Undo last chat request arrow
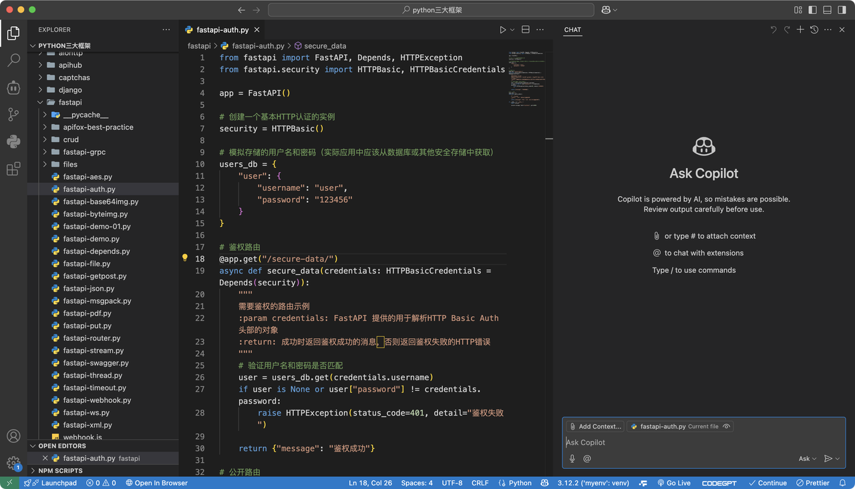 click(x=774, y=30)
